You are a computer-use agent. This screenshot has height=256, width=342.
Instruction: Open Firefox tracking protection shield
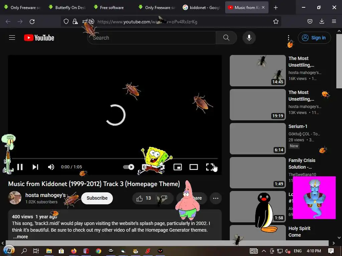click(66, 21)
